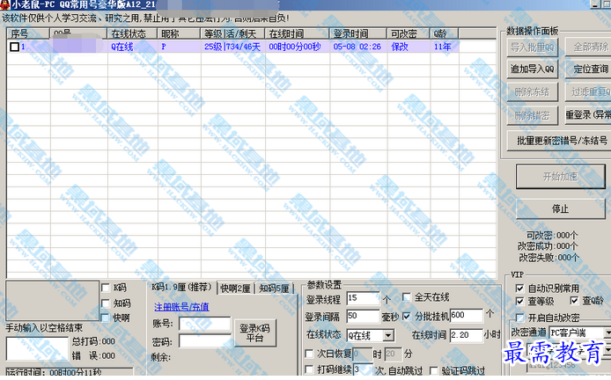Enable the K码 checkbox
This screenshot has height=380, width=611.
[106, 288]
